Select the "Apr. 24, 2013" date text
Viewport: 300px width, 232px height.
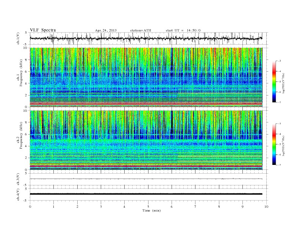tap(106, 30)
